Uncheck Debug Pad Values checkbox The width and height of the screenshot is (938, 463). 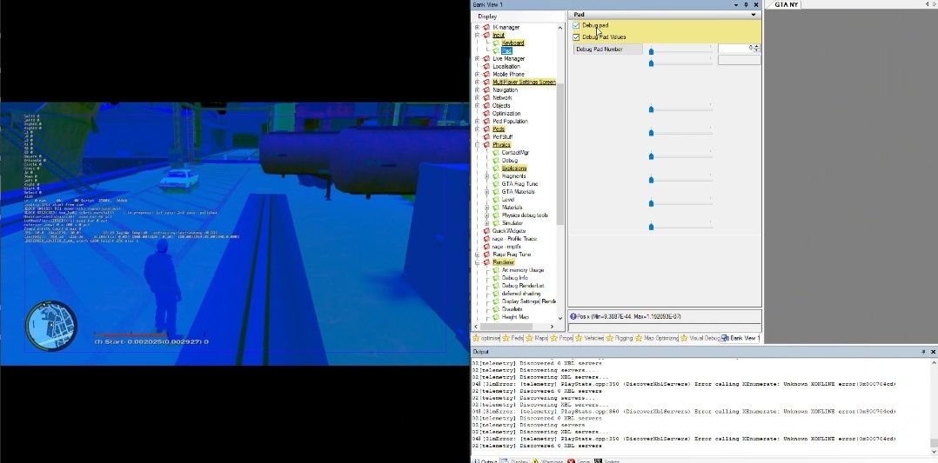(x=576, y=37)
